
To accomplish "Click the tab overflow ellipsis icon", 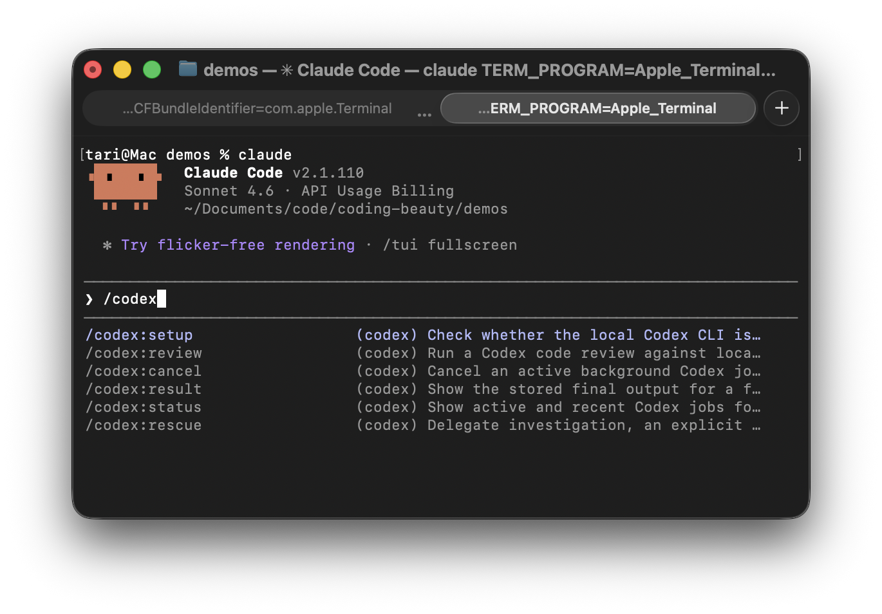I will [424, 114].
